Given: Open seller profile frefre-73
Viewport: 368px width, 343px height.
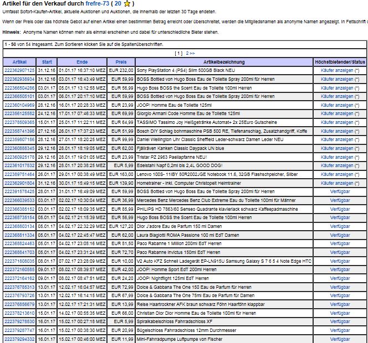Looking at the screenshot, I should click(98, 3).
